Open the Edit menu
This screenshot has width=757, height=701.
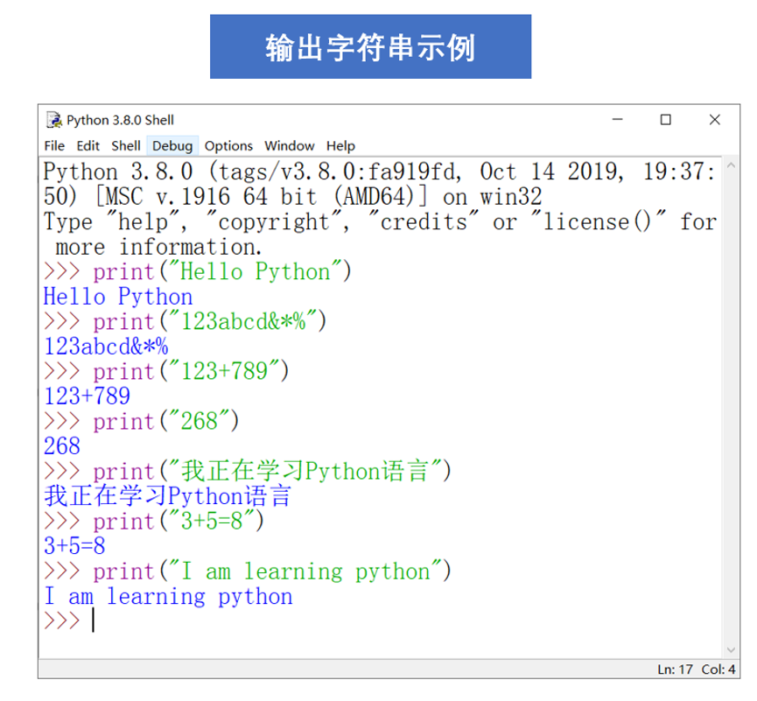[88, 146]
